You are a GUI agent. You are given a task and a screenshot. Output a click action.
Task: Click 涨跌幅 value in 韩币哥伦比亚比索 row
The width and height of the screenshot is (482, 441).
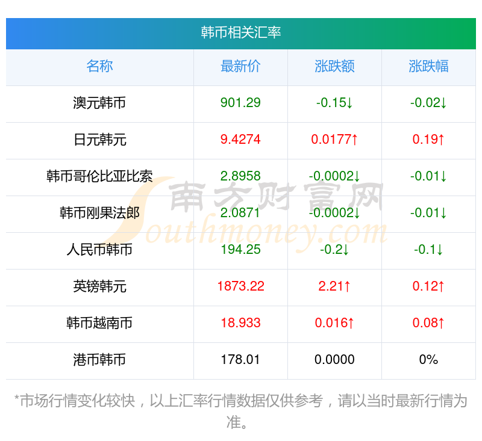428,176
